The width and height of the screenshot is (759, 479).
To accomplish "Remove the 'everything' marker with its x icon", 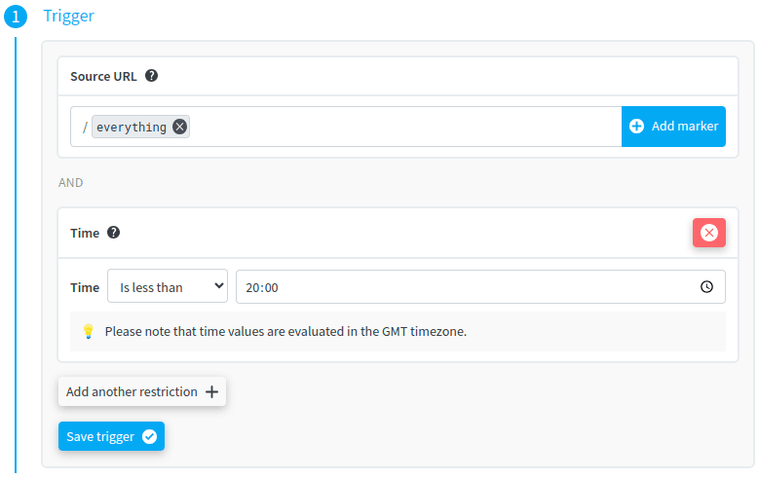I will tap(179, 127).
